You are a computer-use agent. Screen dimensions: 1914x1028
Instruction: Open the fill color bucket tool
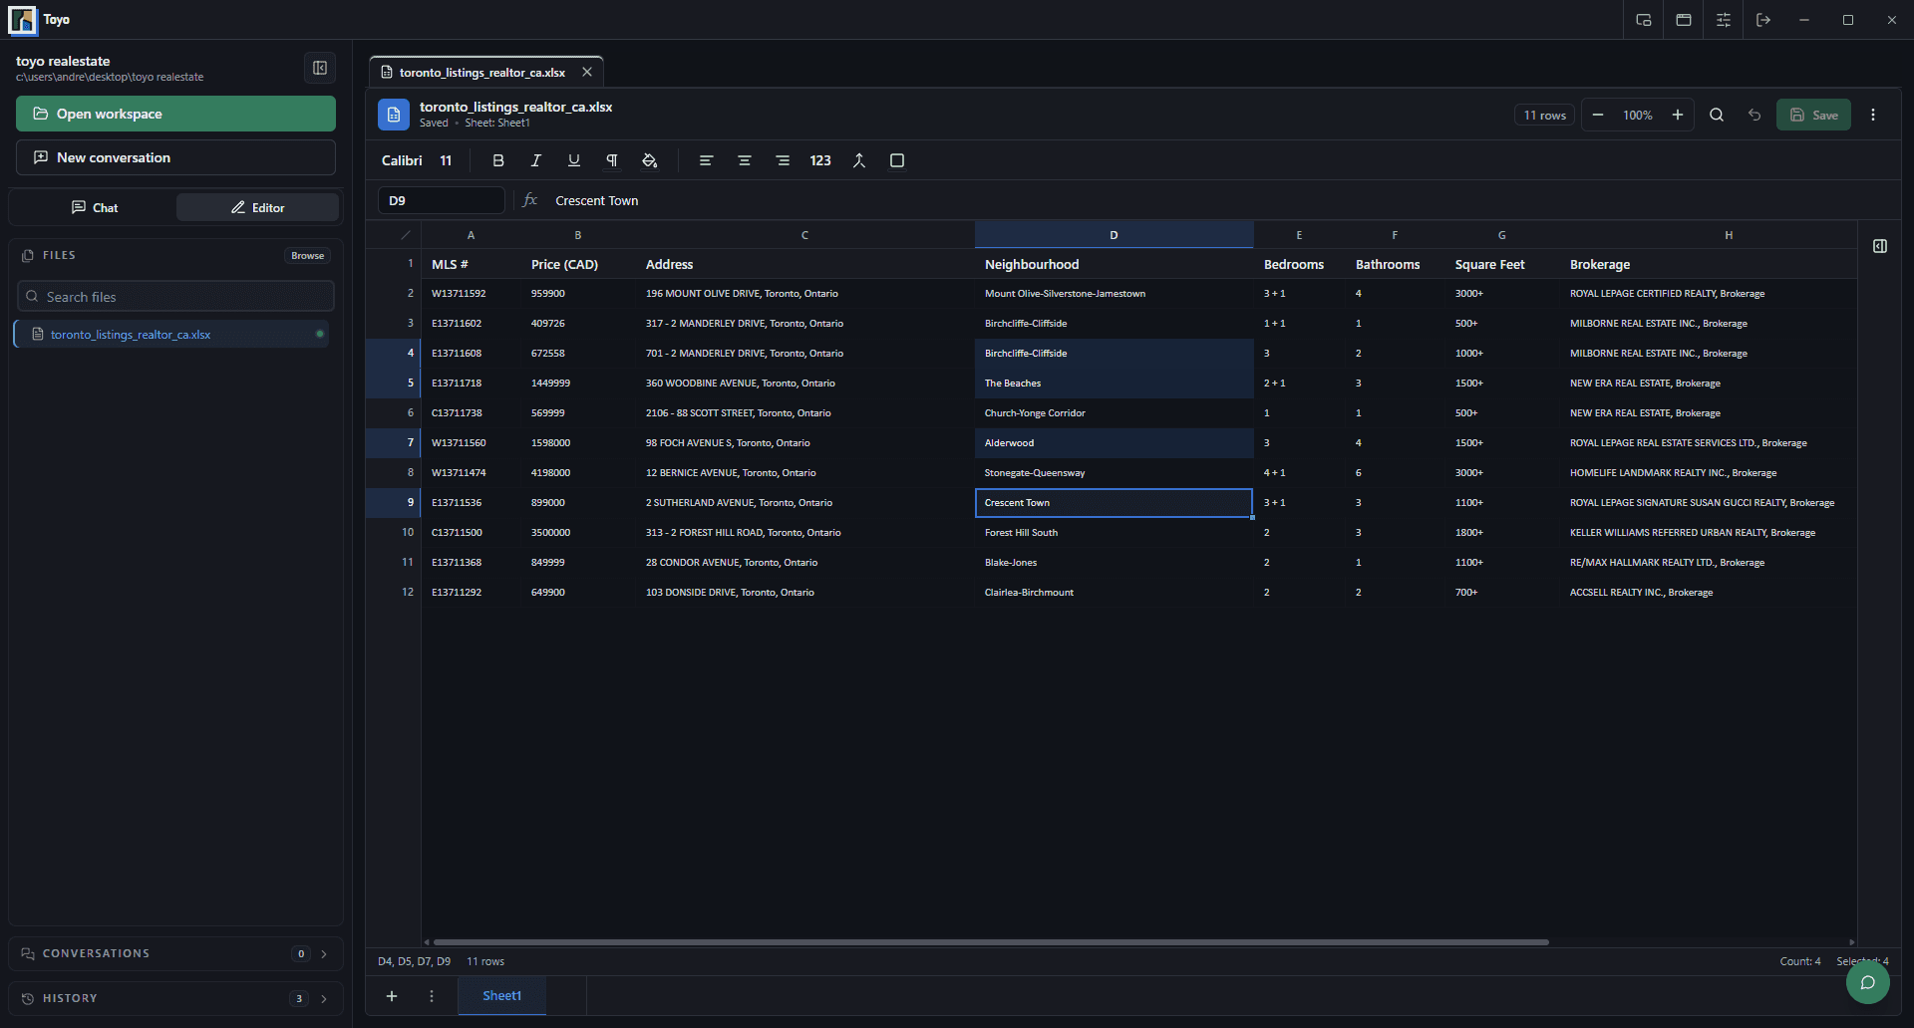(650, 160)
